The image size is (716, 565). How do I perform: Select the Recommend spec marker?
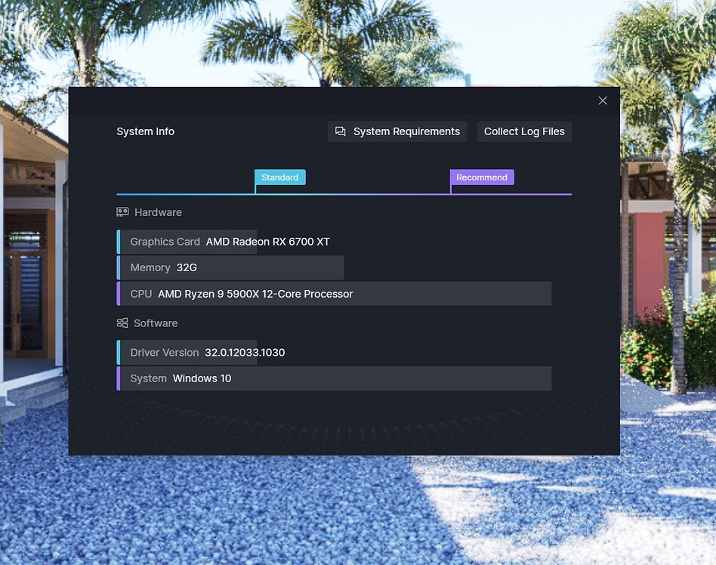(482, 177)
